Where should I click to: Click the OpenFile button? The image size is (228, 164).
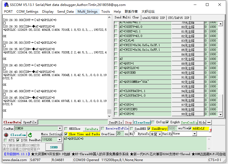click(30, 122)
